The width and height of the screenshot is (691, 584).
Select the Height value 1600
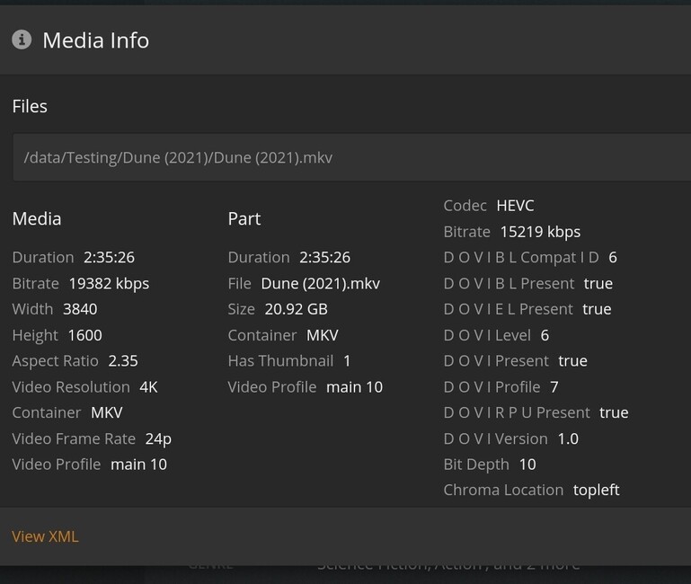coord(84,335)
